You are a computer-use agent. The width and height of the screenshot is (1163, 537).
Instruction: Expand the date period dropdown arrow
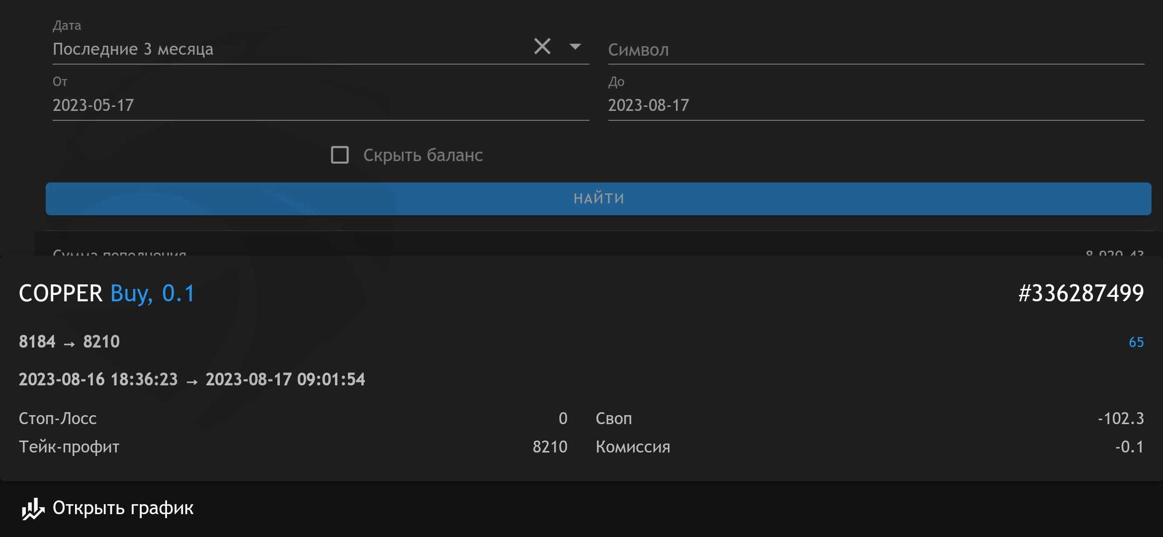coord(575,47)
